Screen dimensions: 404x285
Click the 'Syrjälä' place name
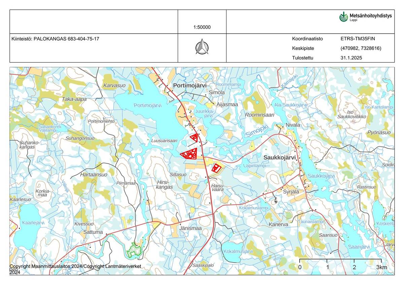click(291, 192)
